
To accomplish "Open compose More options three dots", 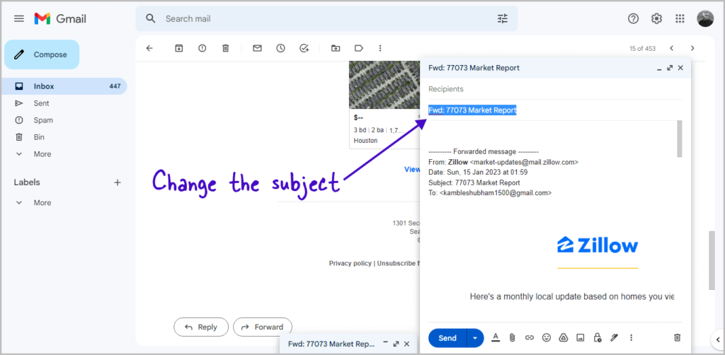I will (631, 337).
